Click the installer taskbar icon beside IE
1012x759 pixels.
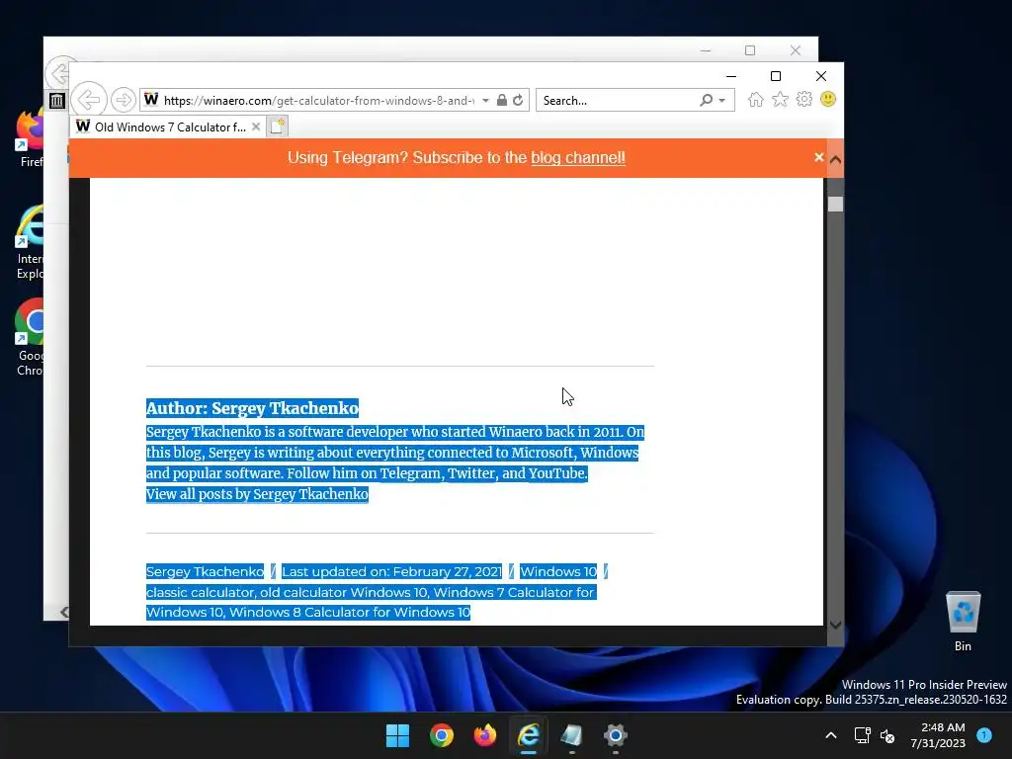(572, 735)
